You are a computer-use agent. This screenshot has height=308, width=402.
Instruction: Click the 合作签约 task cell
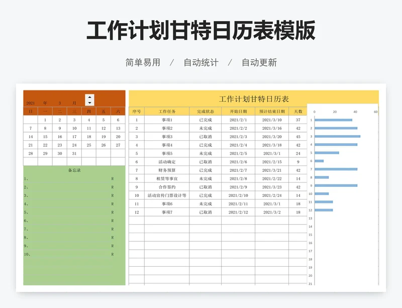pos(167,187)
